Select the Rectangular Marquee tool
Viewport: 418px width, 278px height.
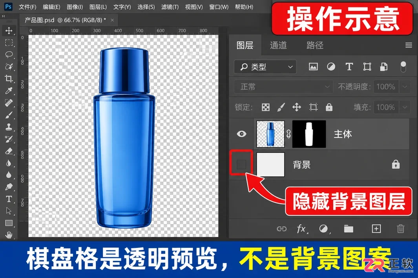click(9, 43)
